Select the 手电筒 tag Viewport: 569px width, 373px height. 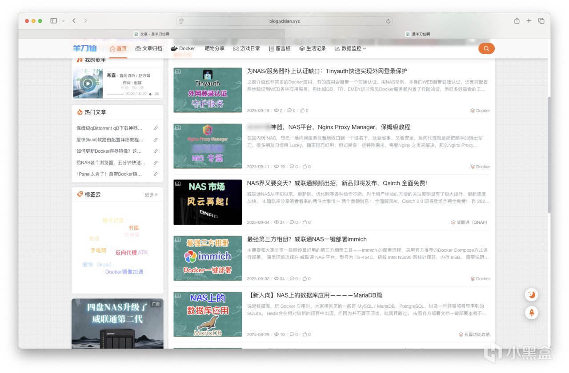[x=98, y=250]
